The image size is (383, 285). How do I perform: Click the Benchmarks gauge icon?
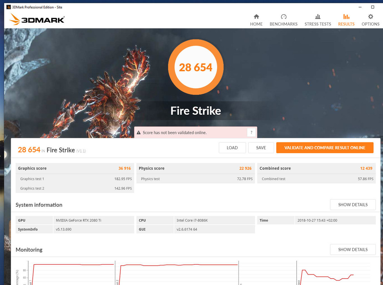(284, 17)
